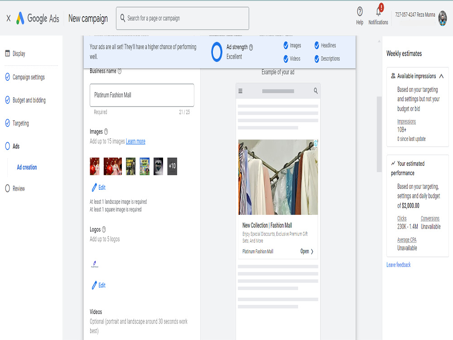This screenshot has width=453, height=340.
Task: Select the third image thumbnail
Action: [130, 166]
